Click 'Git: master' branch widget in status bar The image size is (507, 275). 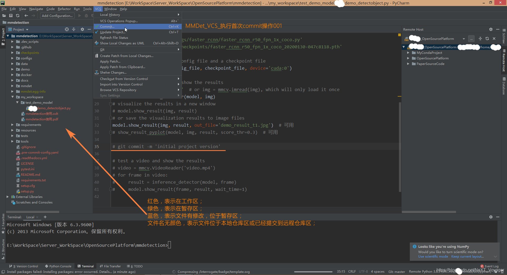click(396, 272)
